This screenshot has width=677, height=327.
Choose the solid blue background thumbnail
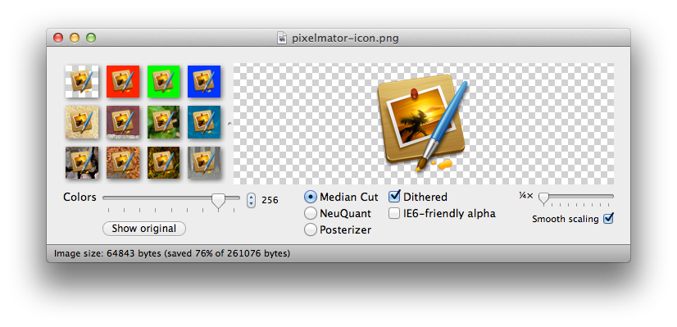204,81
